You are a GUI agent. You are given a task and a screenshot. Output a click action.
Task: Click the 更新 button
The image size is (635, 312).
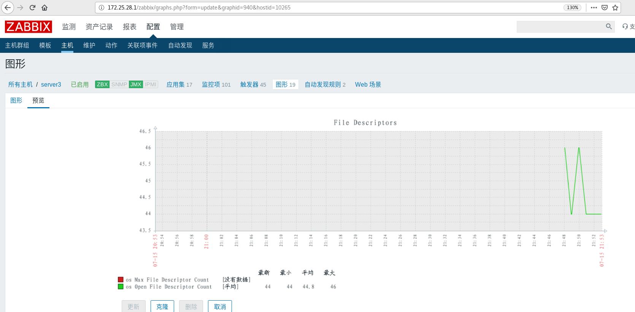coord(133,306)
